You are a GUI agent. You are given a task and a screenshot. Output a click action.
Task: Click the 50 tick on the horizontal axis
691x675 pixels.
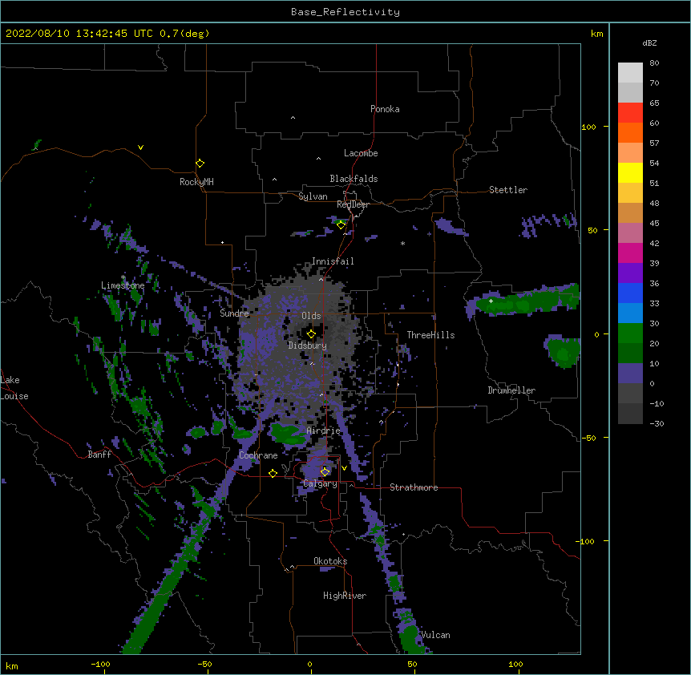pos(412,664)
